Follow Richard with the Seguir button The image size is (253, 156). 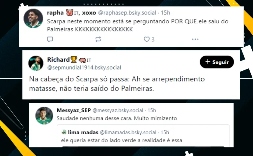217,62
